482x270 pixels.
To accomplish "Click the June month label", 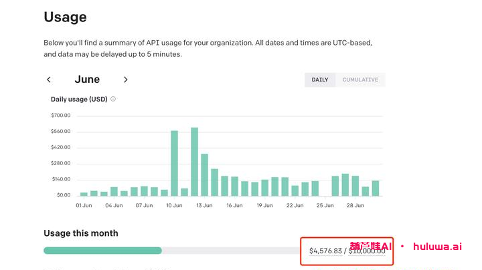I will (x=87, y=80).
